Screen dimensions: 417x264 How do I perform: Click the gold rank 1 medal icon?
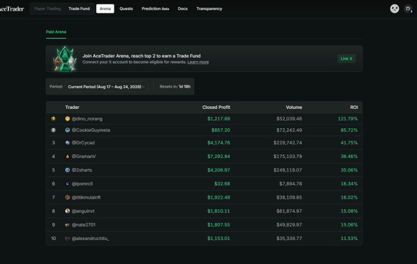point(53,118)
